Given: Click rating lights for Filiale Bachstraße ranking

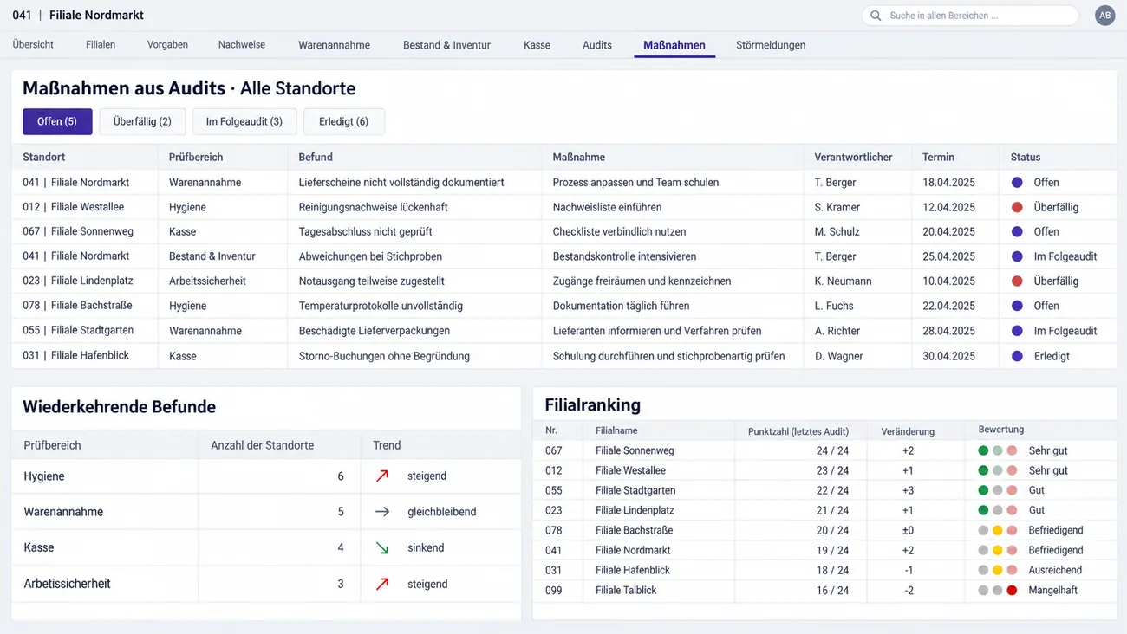Looking at the screenshot, I should (997, 530).
